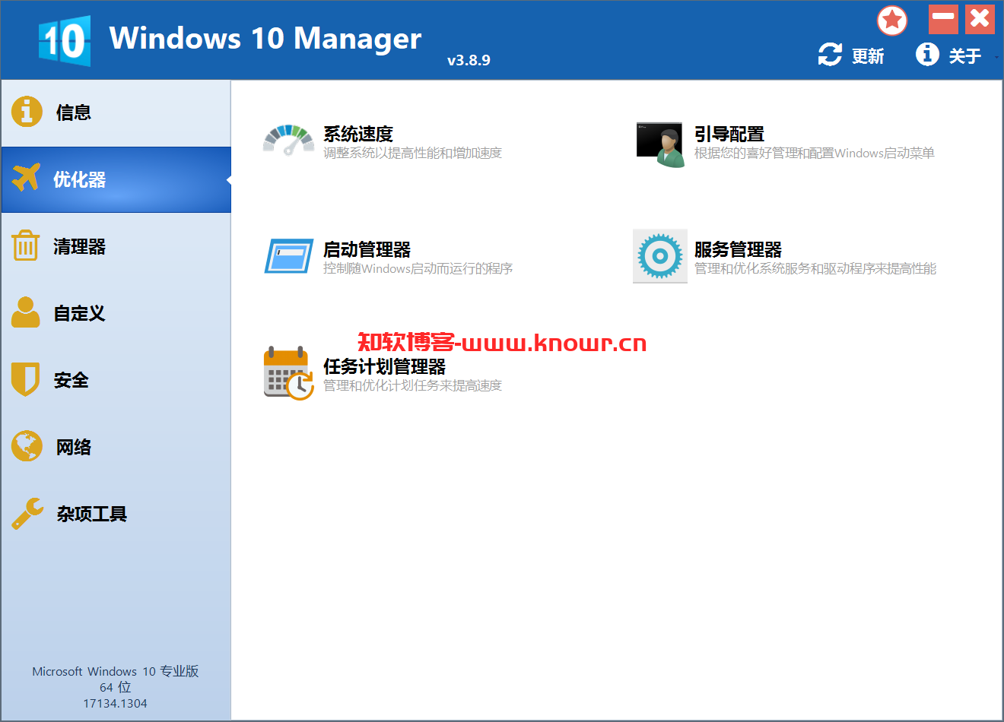
Task: Click the 关于 about label
Action: coord(965,56)
